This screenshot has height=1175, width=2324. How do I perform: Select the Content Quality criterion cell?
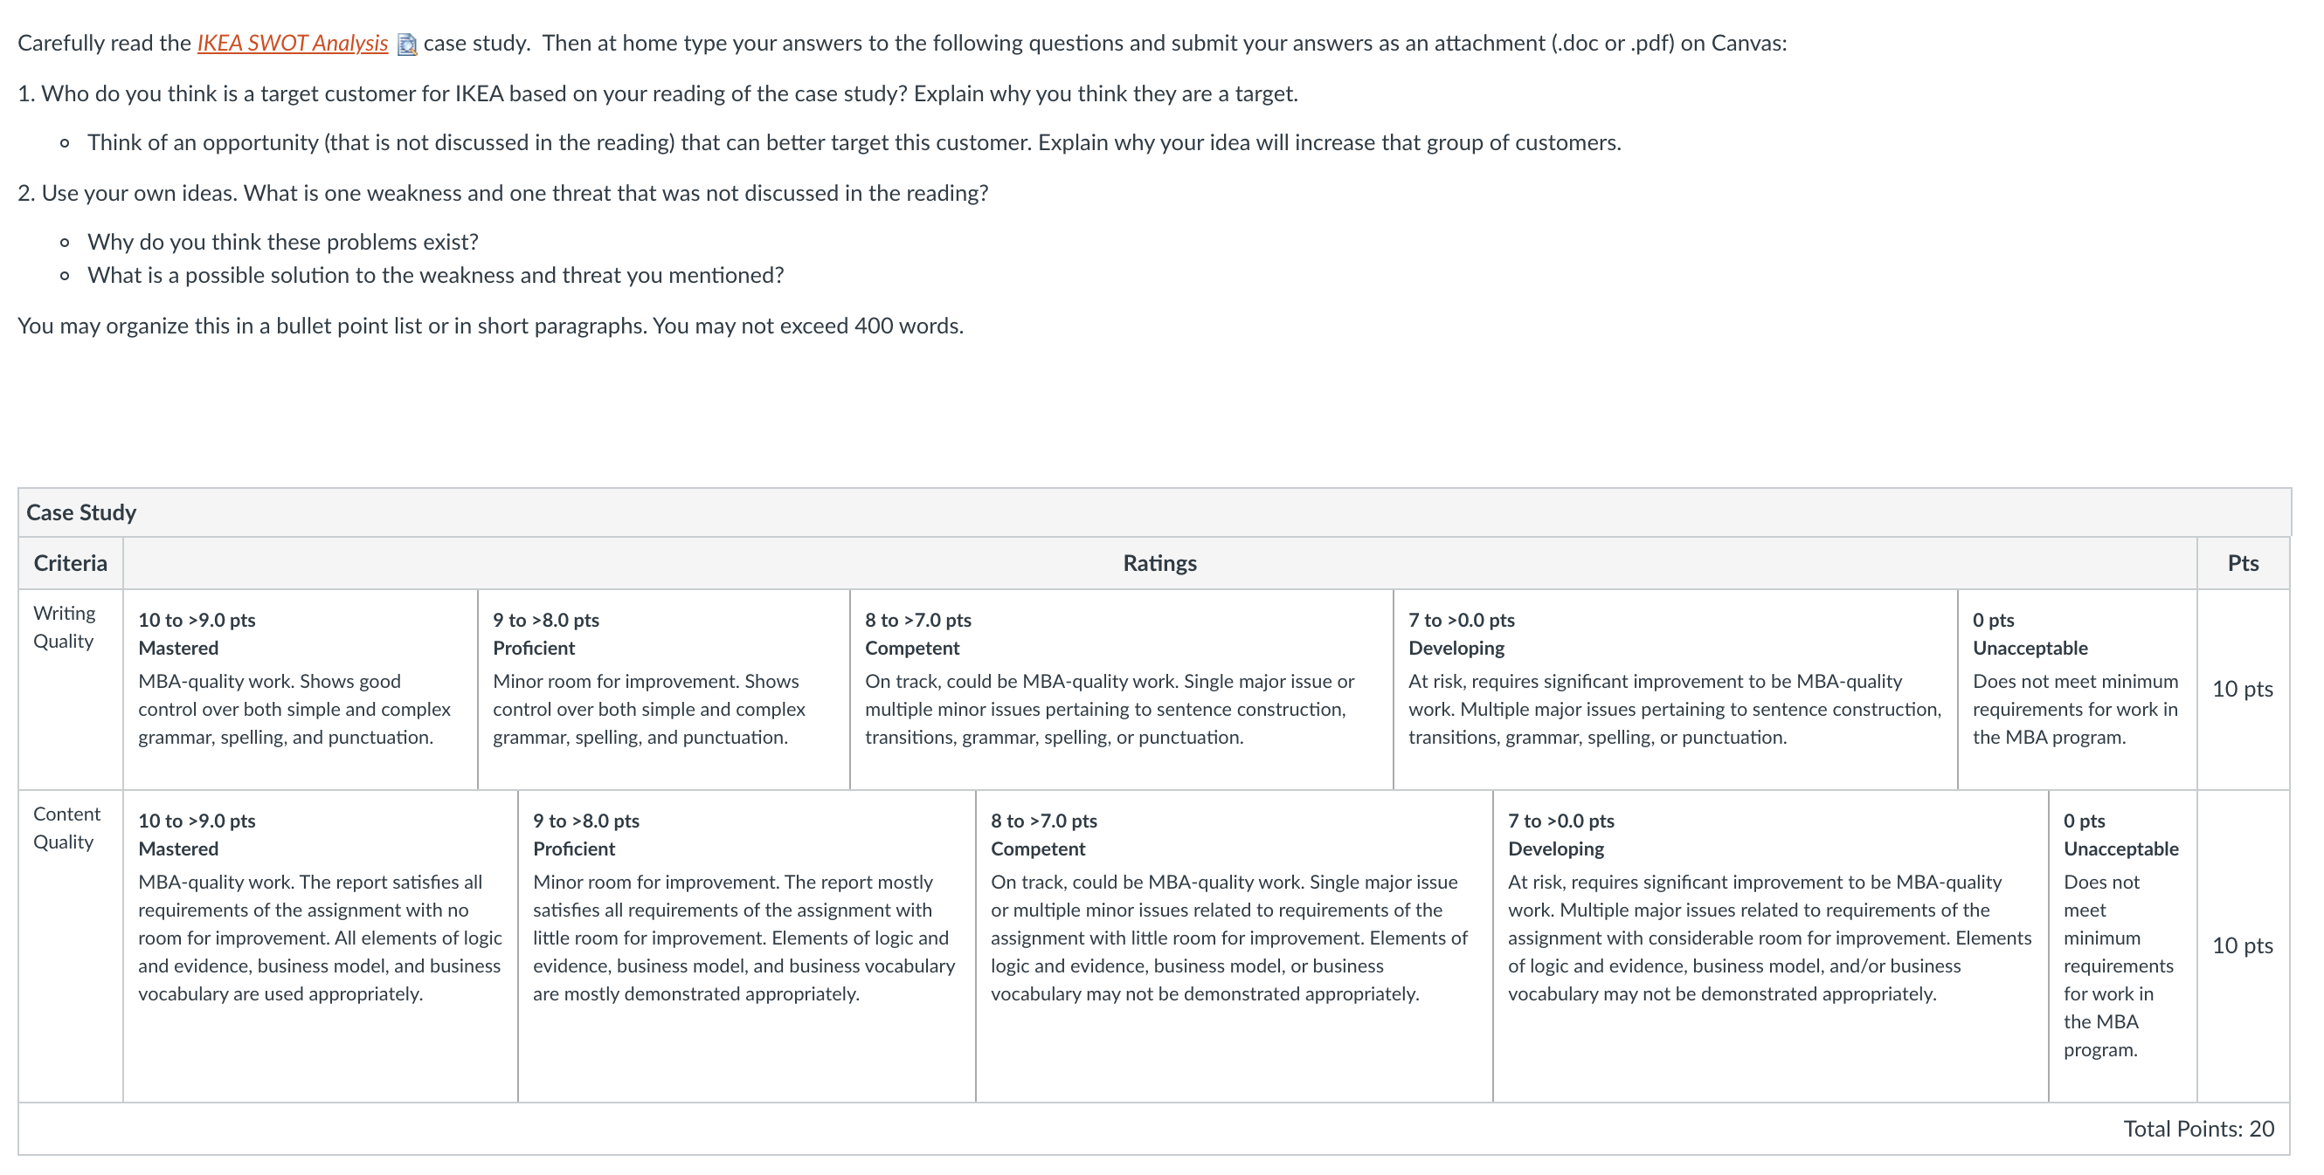tap(71, 946)
